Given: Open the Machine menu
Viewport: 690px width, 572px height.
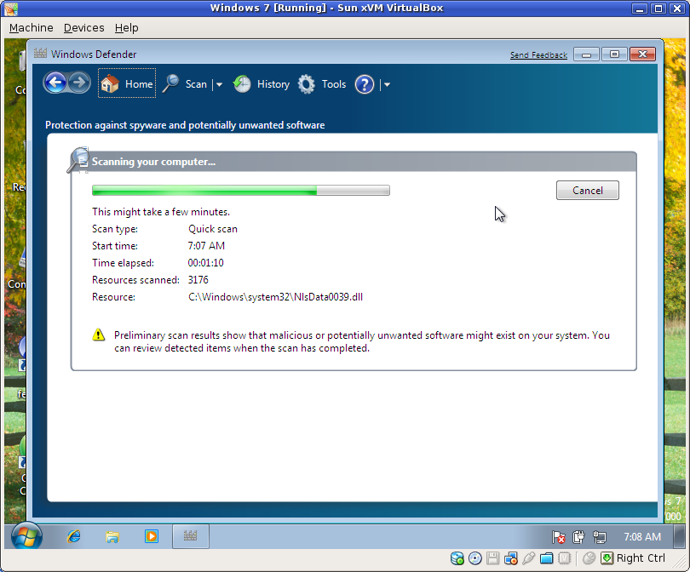Looking at the screenshot, I should coord(31,27).
